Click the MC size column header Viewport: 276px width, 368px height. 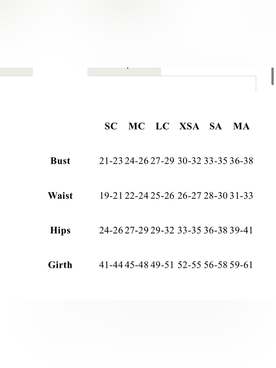point(137,126)
